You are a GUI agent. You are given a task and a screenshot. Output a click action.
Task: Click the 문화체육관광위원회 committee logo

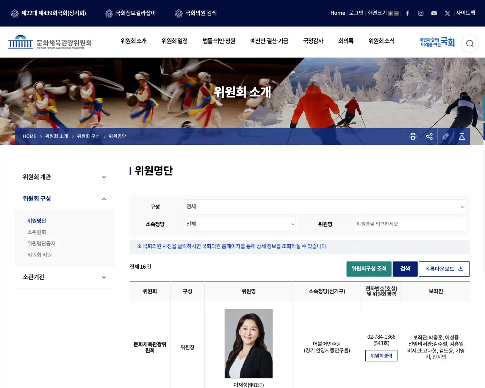[x=50, y=42]
